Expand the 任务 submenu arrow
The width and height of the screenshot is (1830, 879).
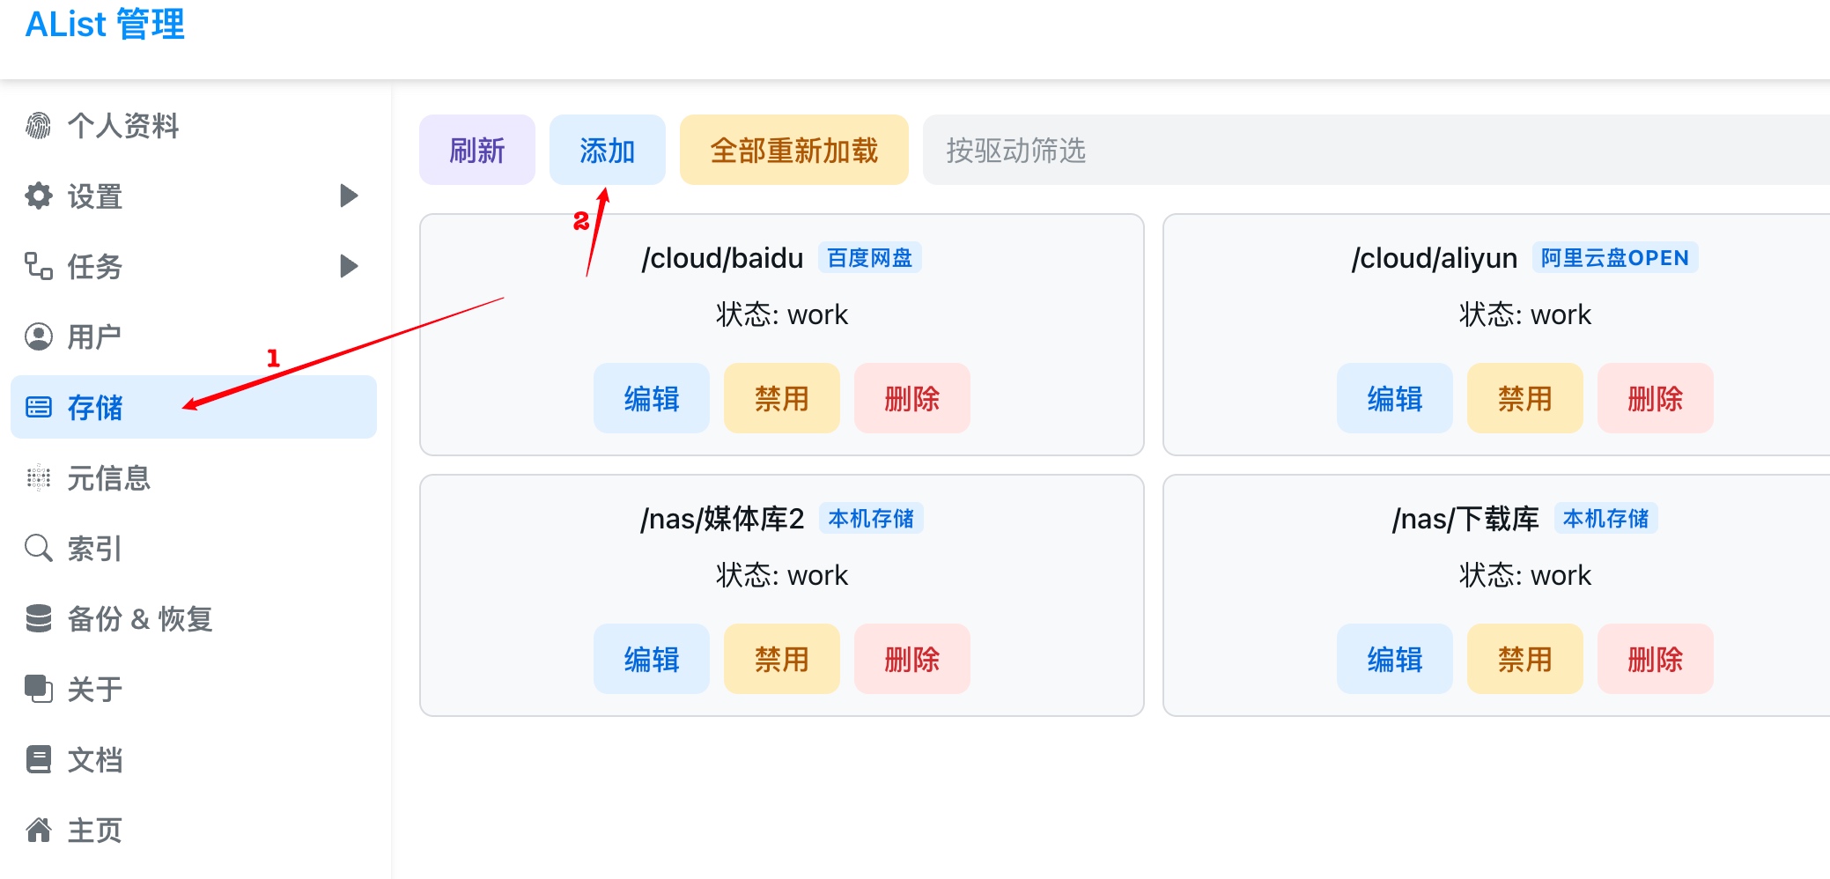pyautogui.click(x=349, y=266)
